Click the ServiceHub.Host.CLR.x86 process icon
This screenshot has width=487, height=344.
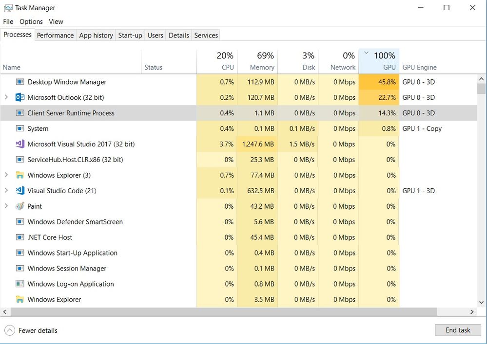click(x=20, y=159)
